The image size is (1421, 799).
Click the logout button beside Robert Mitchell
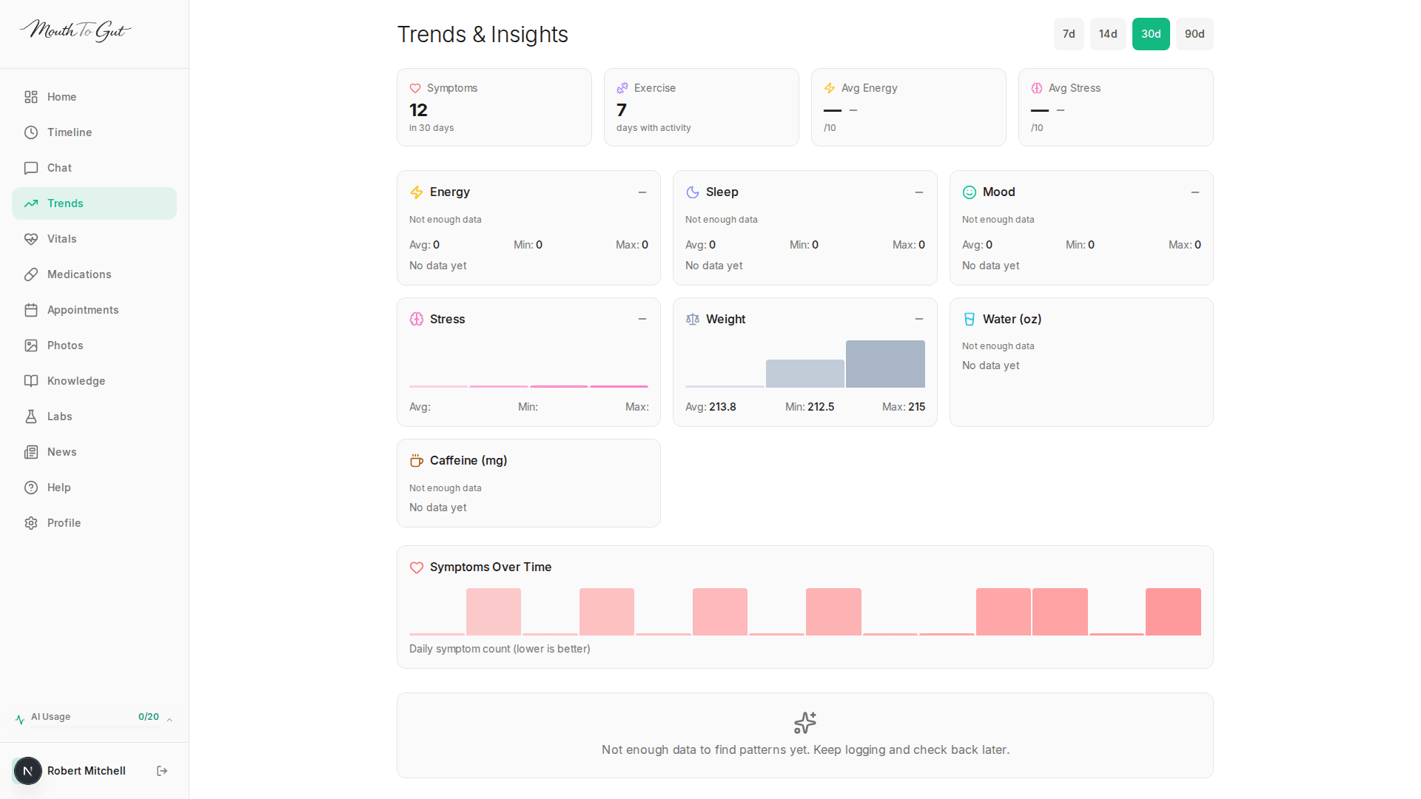(x=161, y=770)
